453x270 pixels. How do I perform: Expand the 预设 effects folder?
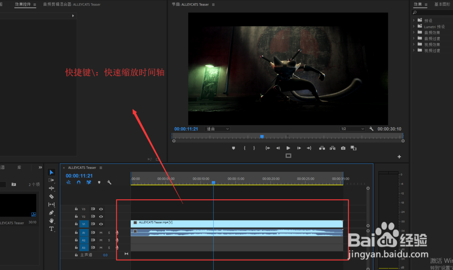(x=414, y=20)
